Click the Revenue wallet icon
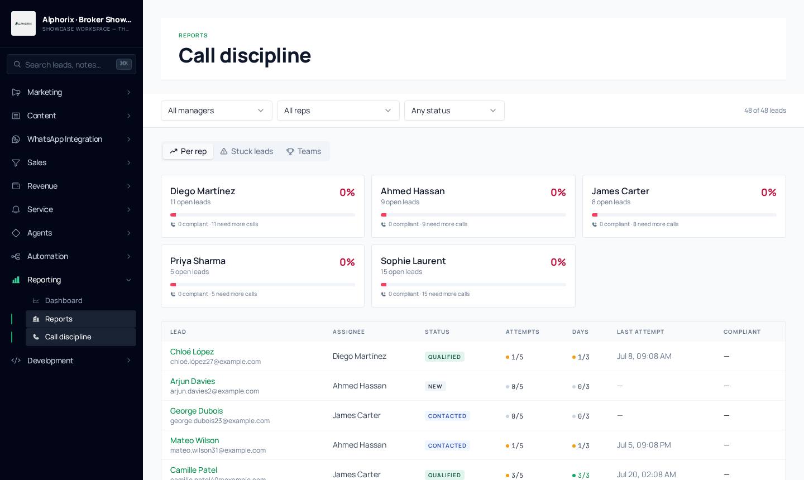 (x=16, y=186)
